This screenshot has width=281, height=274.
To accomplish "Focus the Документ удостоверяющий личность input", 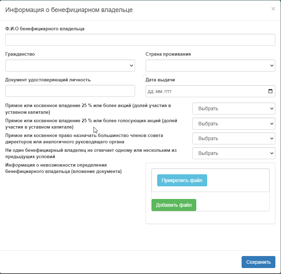I will (x=70, y=91).
